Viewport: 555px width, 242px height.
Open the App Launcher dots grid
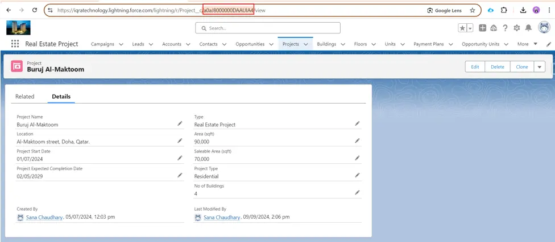tap(15, 44)
